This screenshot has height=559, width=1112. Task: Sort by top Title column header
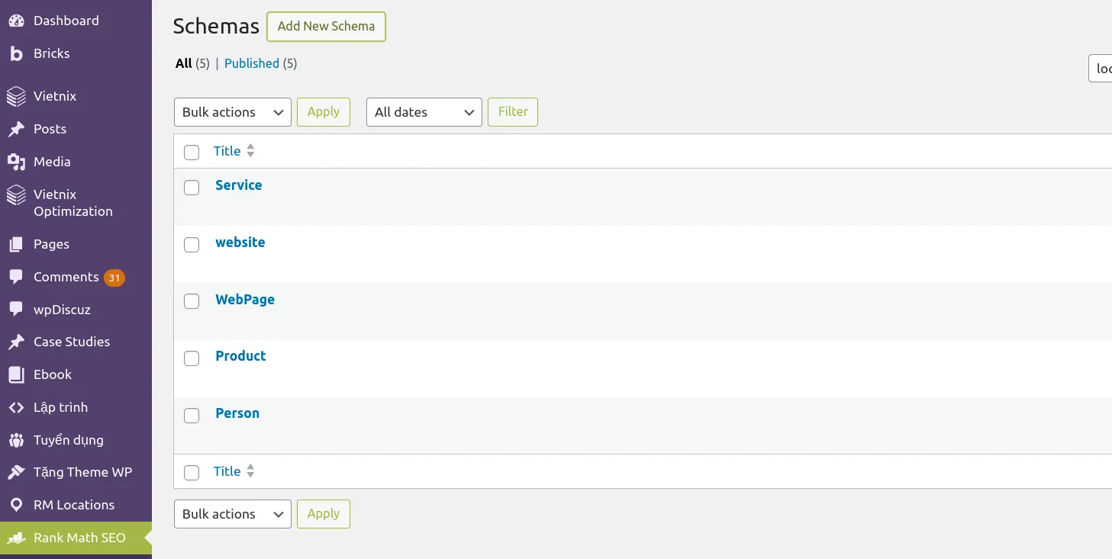227,151
